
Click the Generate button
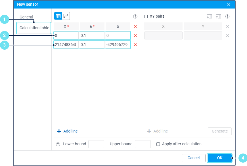click(220, 131)
